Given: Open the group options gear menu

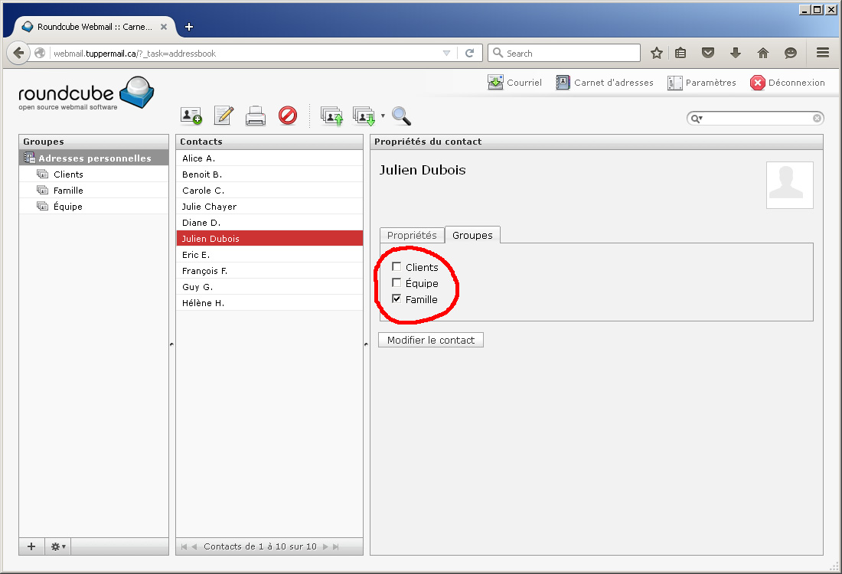Looking at the screenshot, I should pos(58,546).
